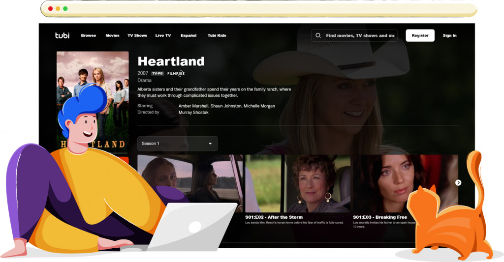Click the Shaun Johnston cast name
Image resolution: width=504 pixels, height=262 pixels.
pos(226,106)
